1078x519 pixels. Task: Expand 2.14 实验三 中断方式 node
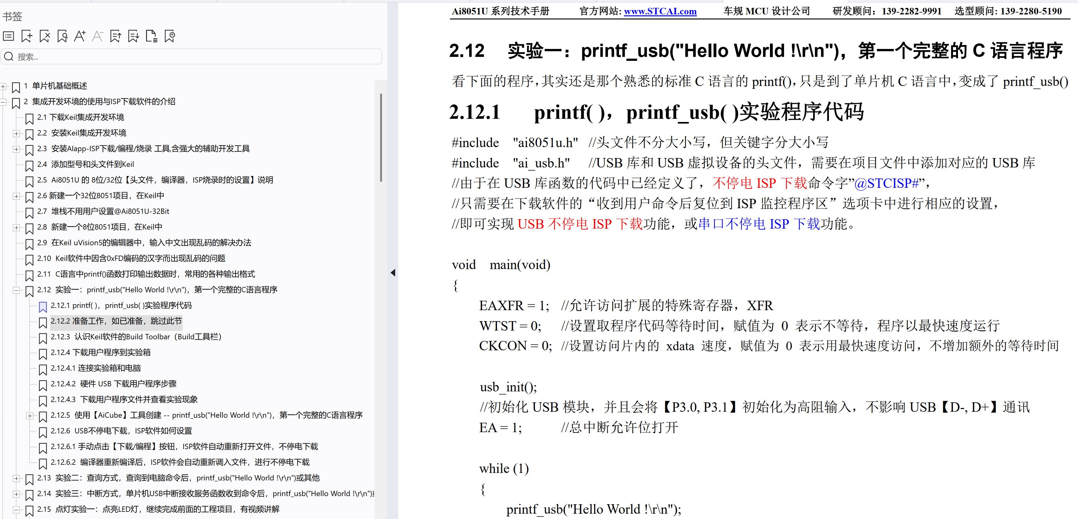[16, 494]
